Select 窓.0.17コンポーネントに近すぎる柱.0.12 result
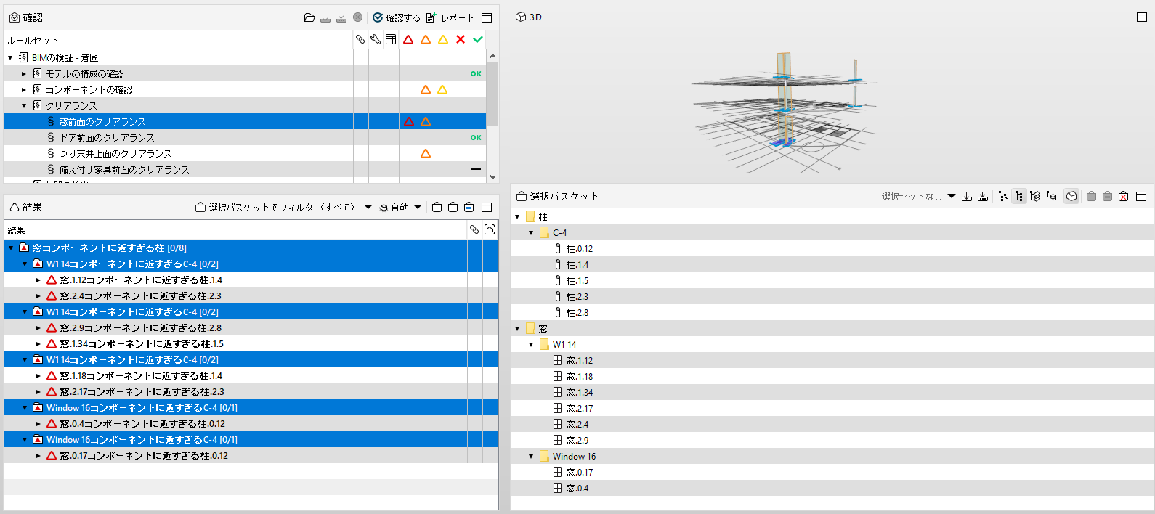 pyautogui.click(x=251, y=455)
